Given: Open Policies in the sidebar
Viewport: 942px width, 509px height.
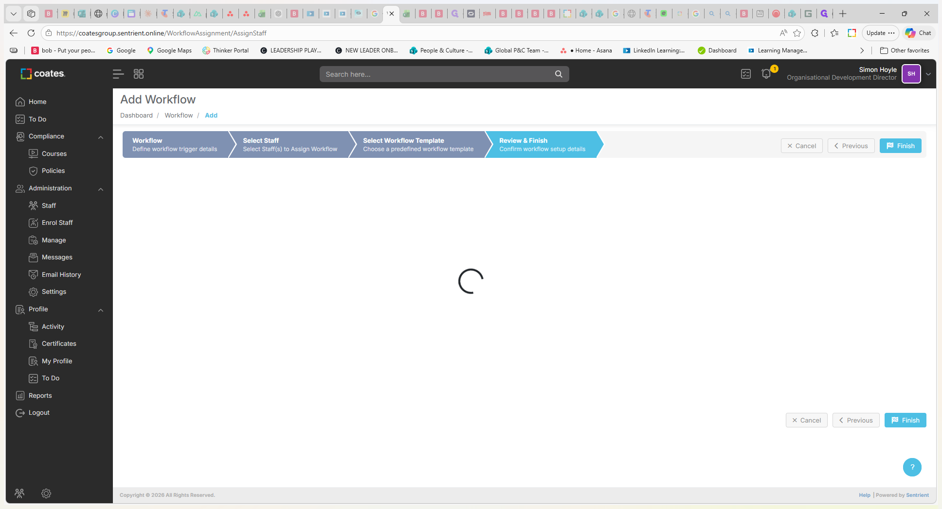Looking at the screenshot, I should point(53,170).
